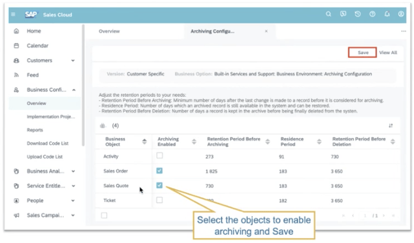Image resolution: width=414 pixels, height=243 pixels.
Task: Click the history clock icon
Action: [357, 14]
